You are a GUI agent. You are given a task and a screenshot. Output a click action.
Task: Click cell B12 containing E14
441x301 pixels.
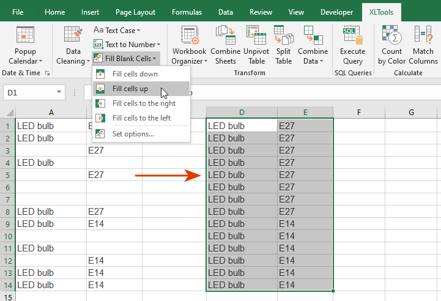coord(114,261)
